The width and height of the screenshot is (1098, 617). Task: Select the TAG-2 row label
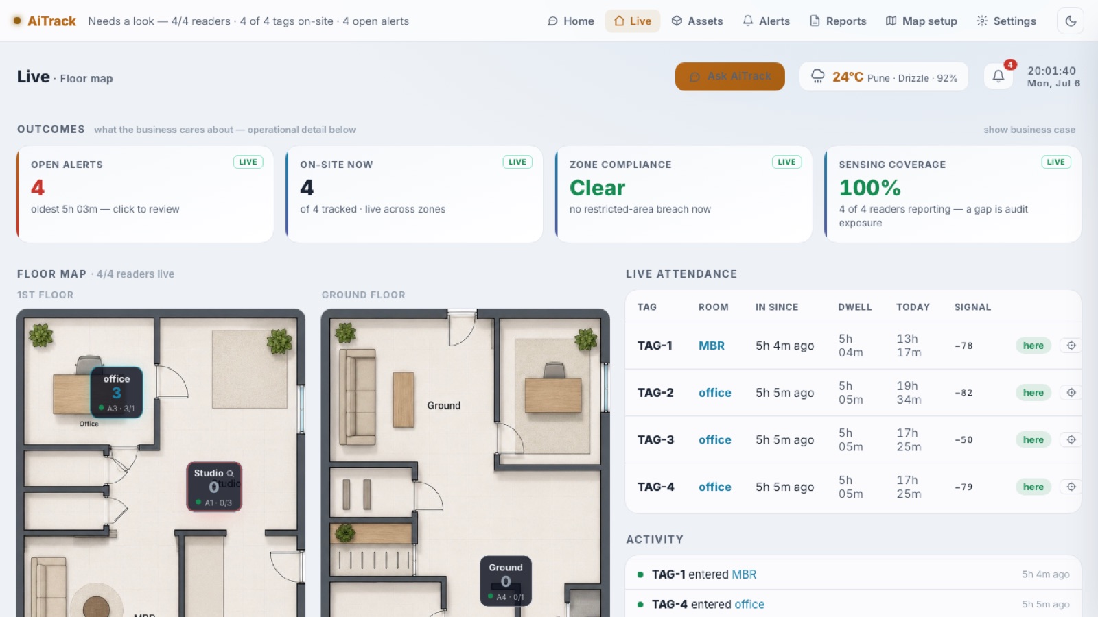pos(655,393)
